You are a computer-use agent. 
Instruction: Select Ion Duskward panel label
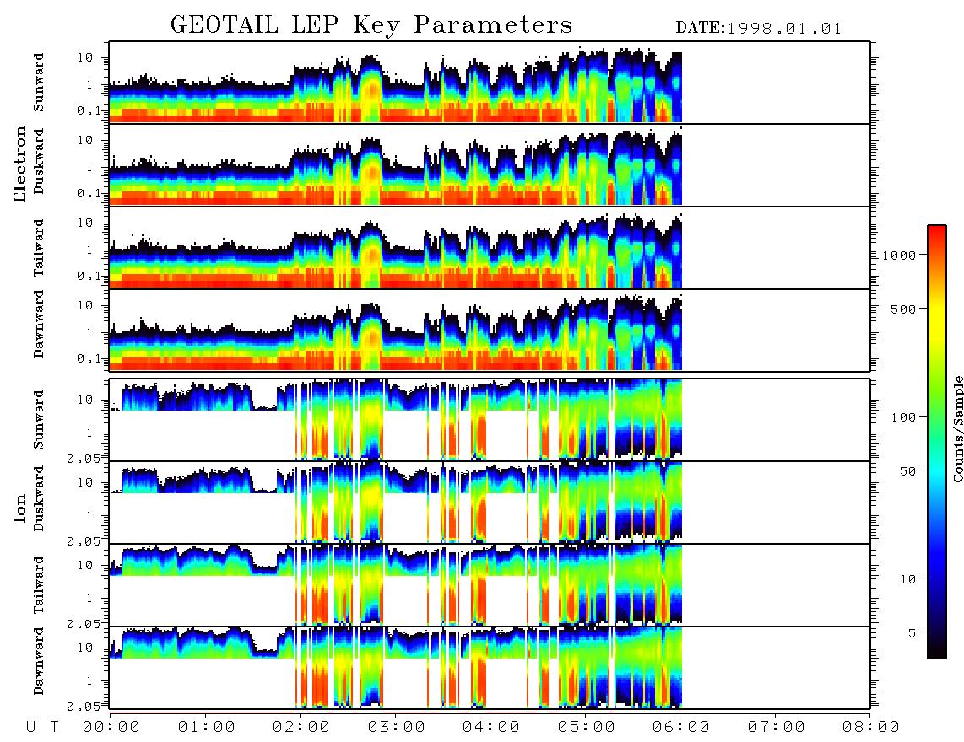click(39, 499)
